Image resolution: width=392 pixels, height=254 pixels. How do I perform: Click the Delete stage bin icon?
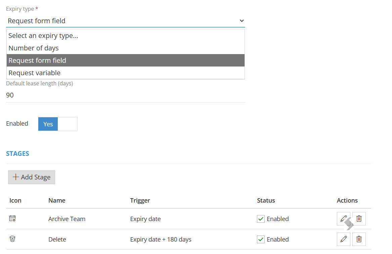[x=12, y=239]
